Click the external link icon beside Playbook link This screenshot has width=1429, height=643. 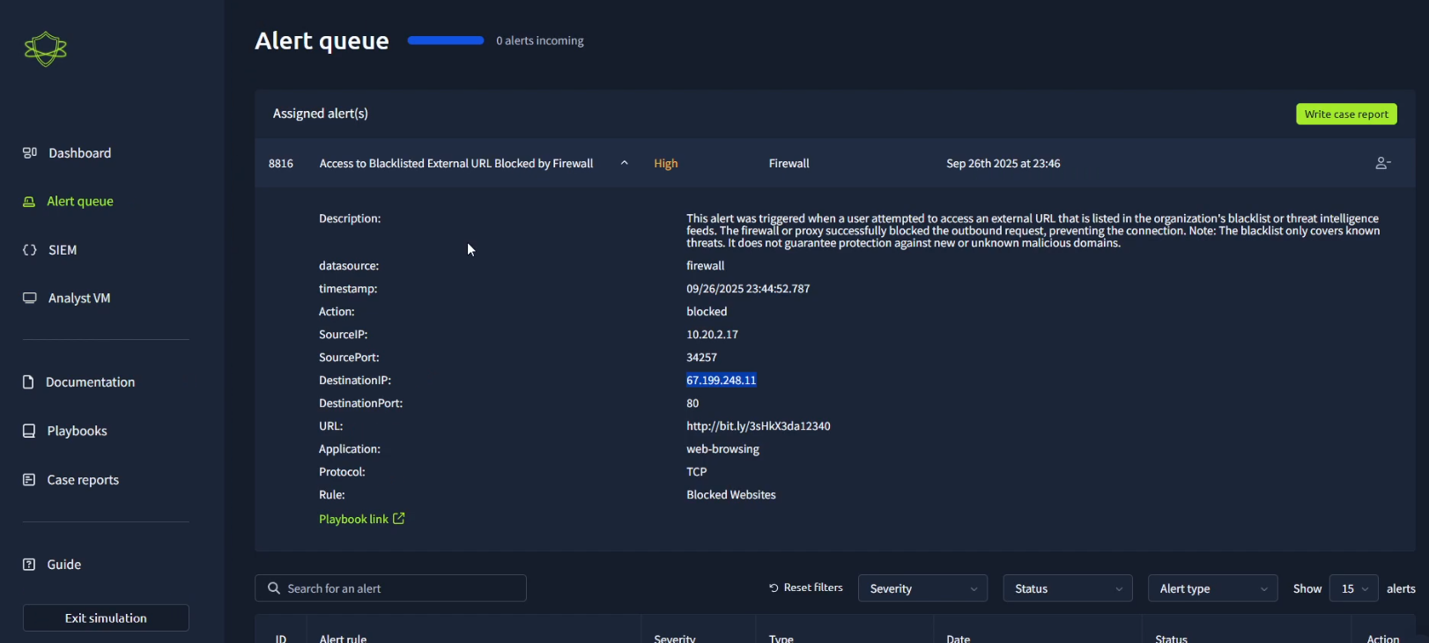click(399, 519)
